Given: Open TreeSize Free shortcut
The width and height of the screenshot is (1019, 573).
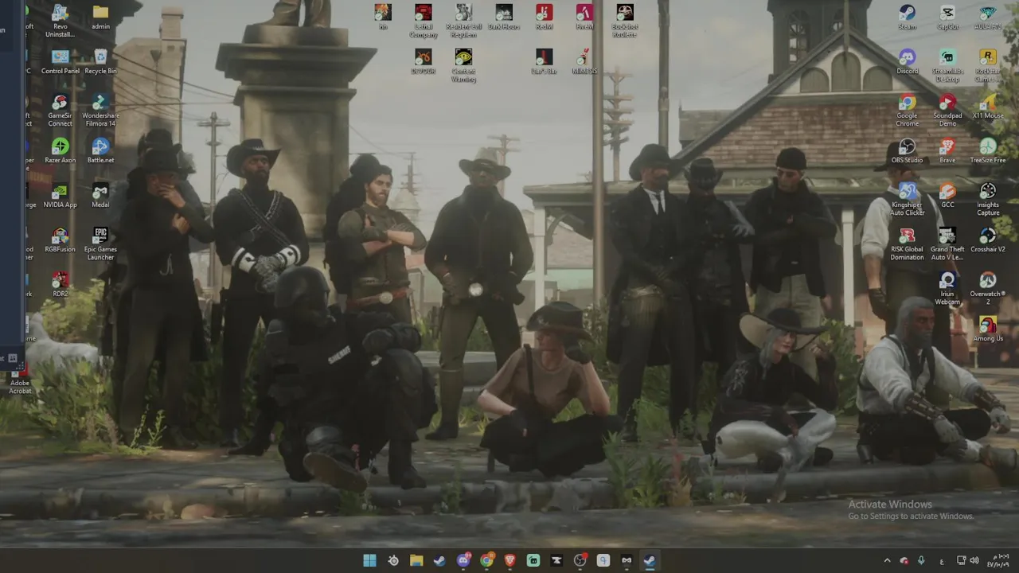Looking at the screenshot, I should [988, 151].
